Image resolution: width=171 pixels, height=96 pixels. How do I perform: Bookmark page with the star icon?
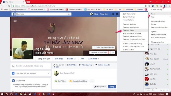(149, 6)
